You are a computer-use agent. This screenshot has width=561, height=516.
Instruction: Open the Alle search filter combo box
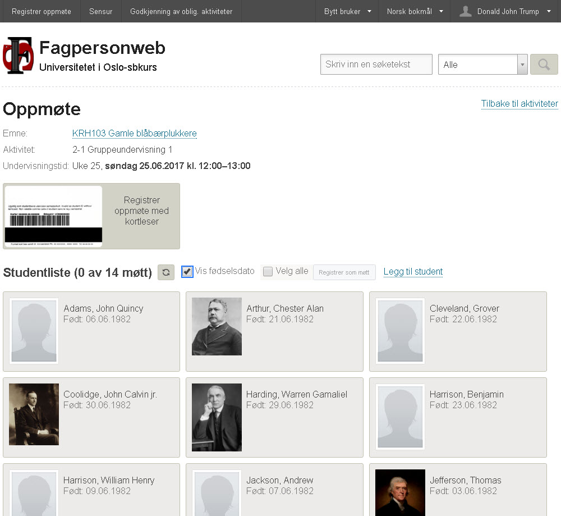482,65
